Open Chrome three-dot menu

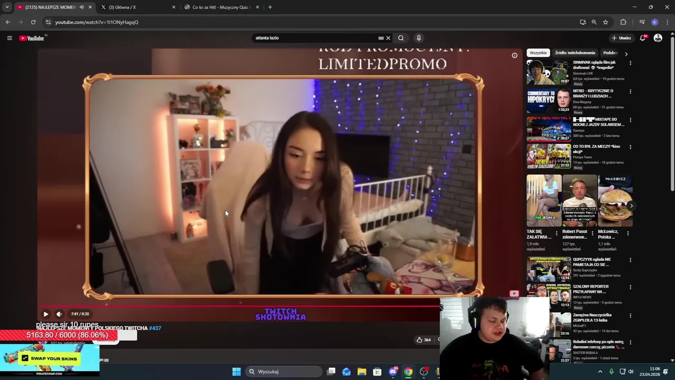coord(668,22)
